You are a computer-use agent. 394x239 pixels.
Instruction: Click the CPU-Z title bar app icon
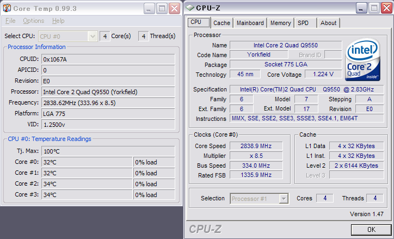(190, 8)
